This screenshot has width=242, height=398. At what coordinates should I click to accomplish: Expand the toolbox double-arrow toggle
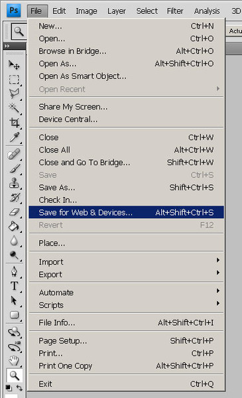pyautogui.click(x=7, y=46)
